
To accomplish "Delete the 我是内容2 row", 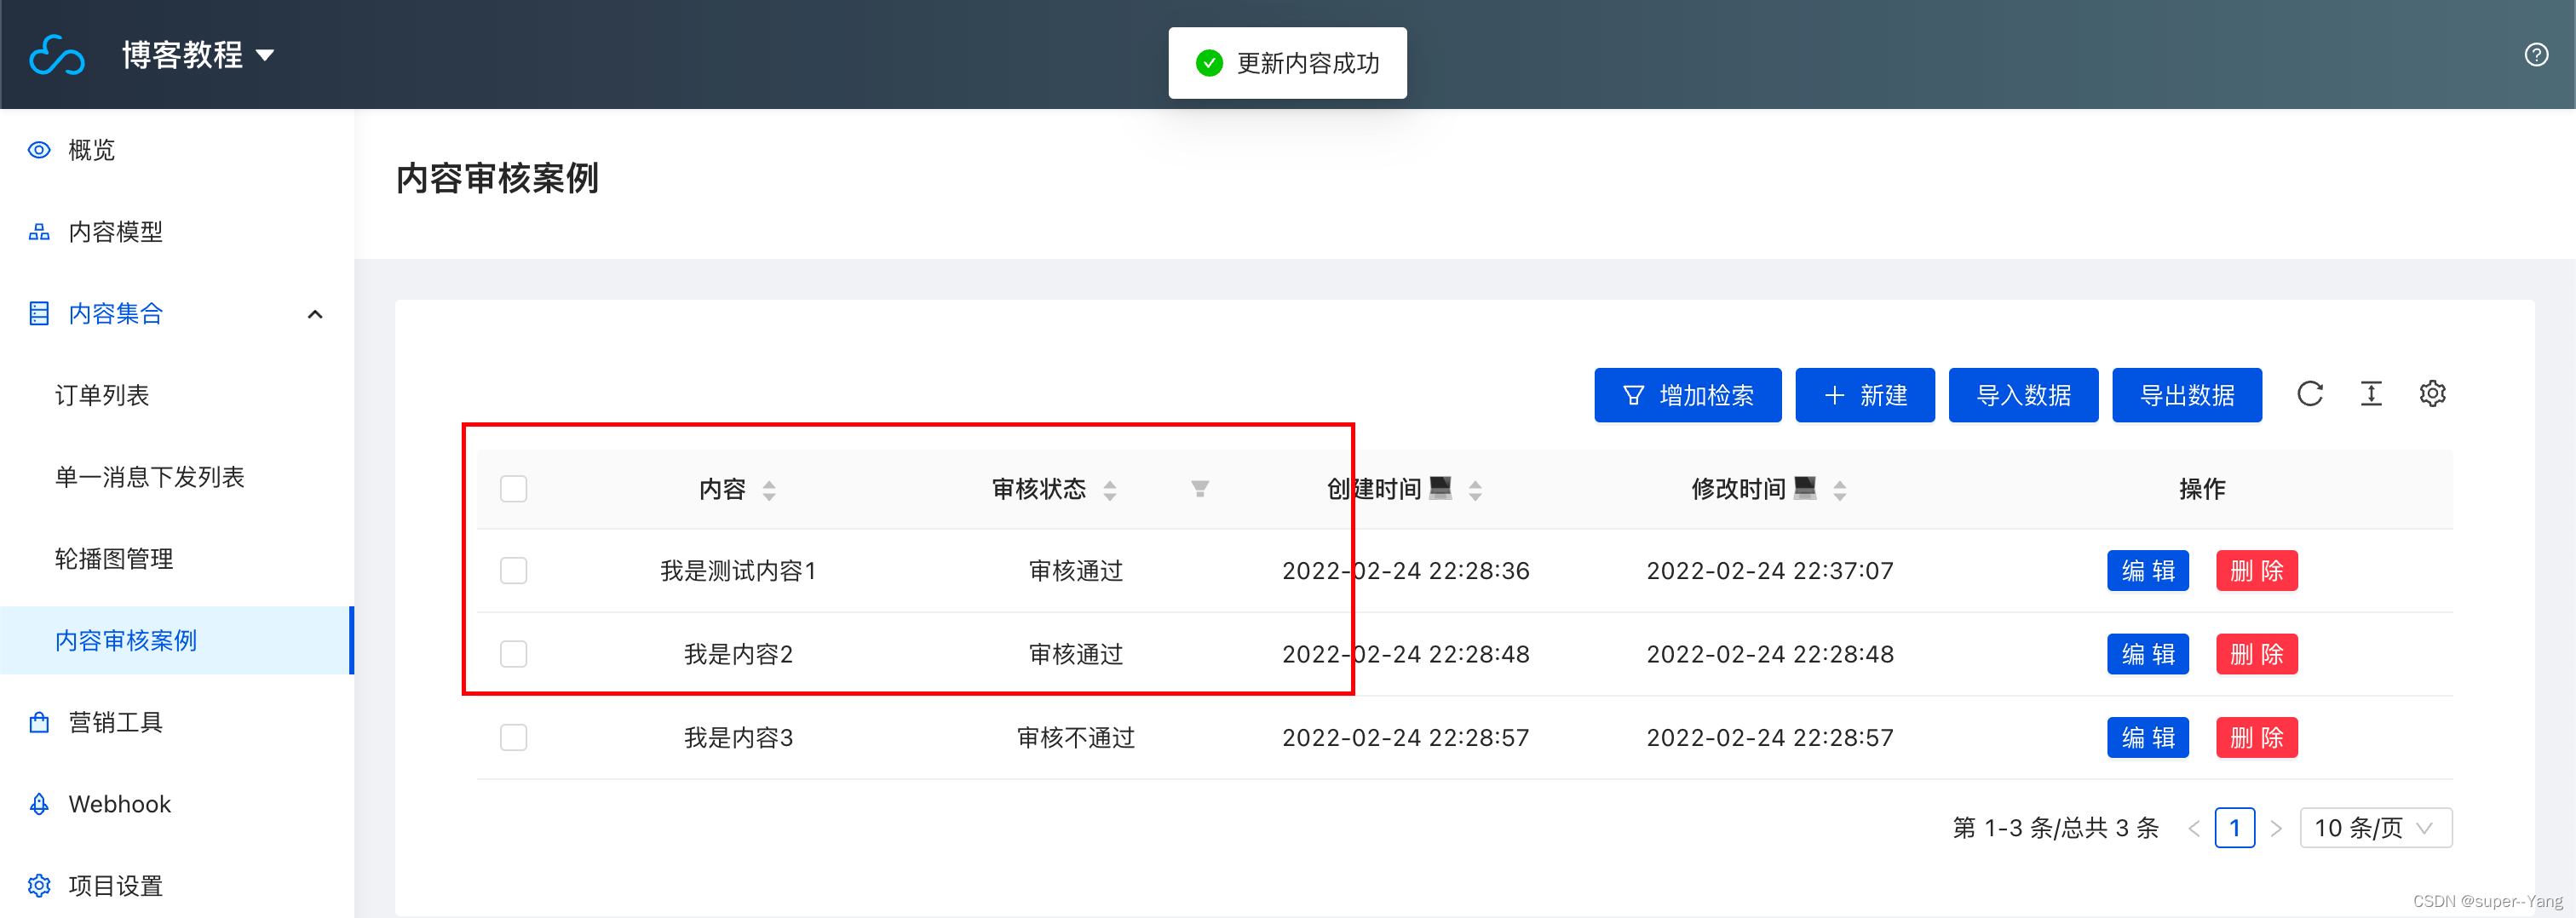I will pyautogui.click(x=2256, y=654).
